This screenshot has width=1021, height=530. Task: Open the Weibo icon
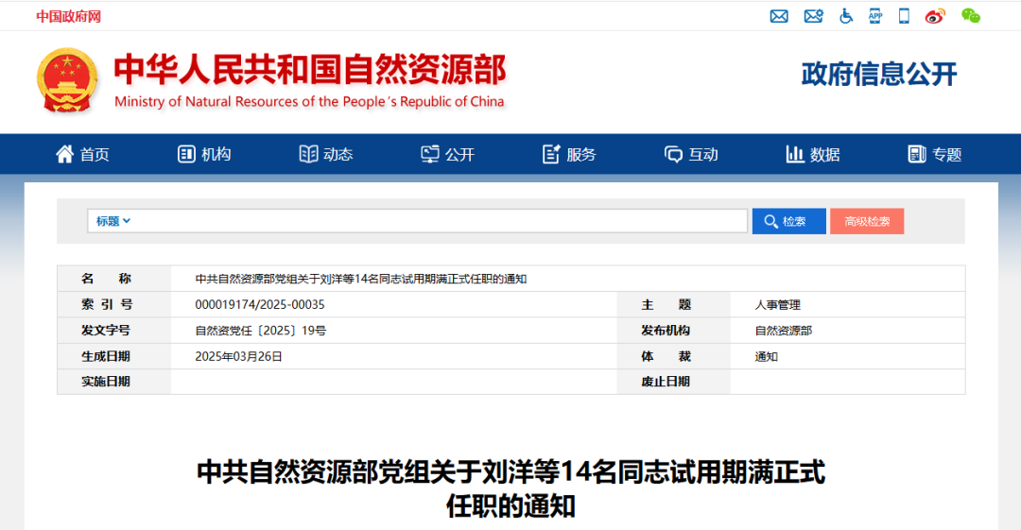pyautogui.click(x=935, y=16)
